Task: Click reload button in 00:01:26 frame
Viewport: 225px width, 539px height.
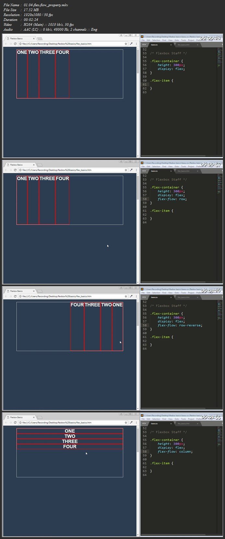Action: click(x=15, y=296)
